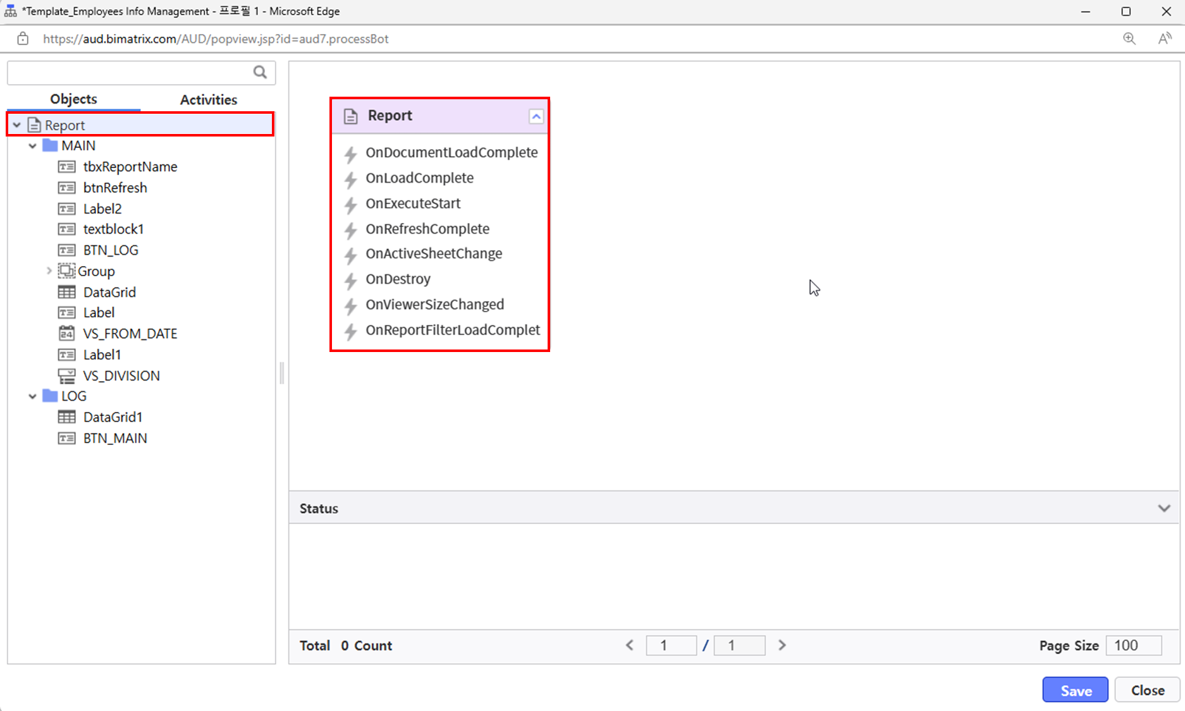Go to the previous status page

coord(630,645)
